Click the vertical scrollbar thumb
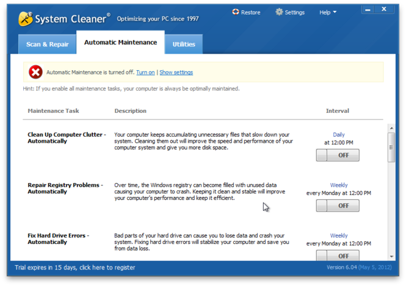Viewport: 406px width, 286px height. pyautogui.click(x=391, y=148)
